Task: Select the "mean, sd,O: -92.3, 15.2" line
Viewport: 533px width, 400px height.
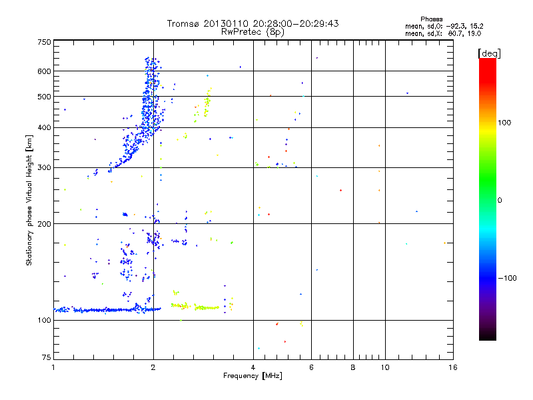Action: click(x=444, y=26)
